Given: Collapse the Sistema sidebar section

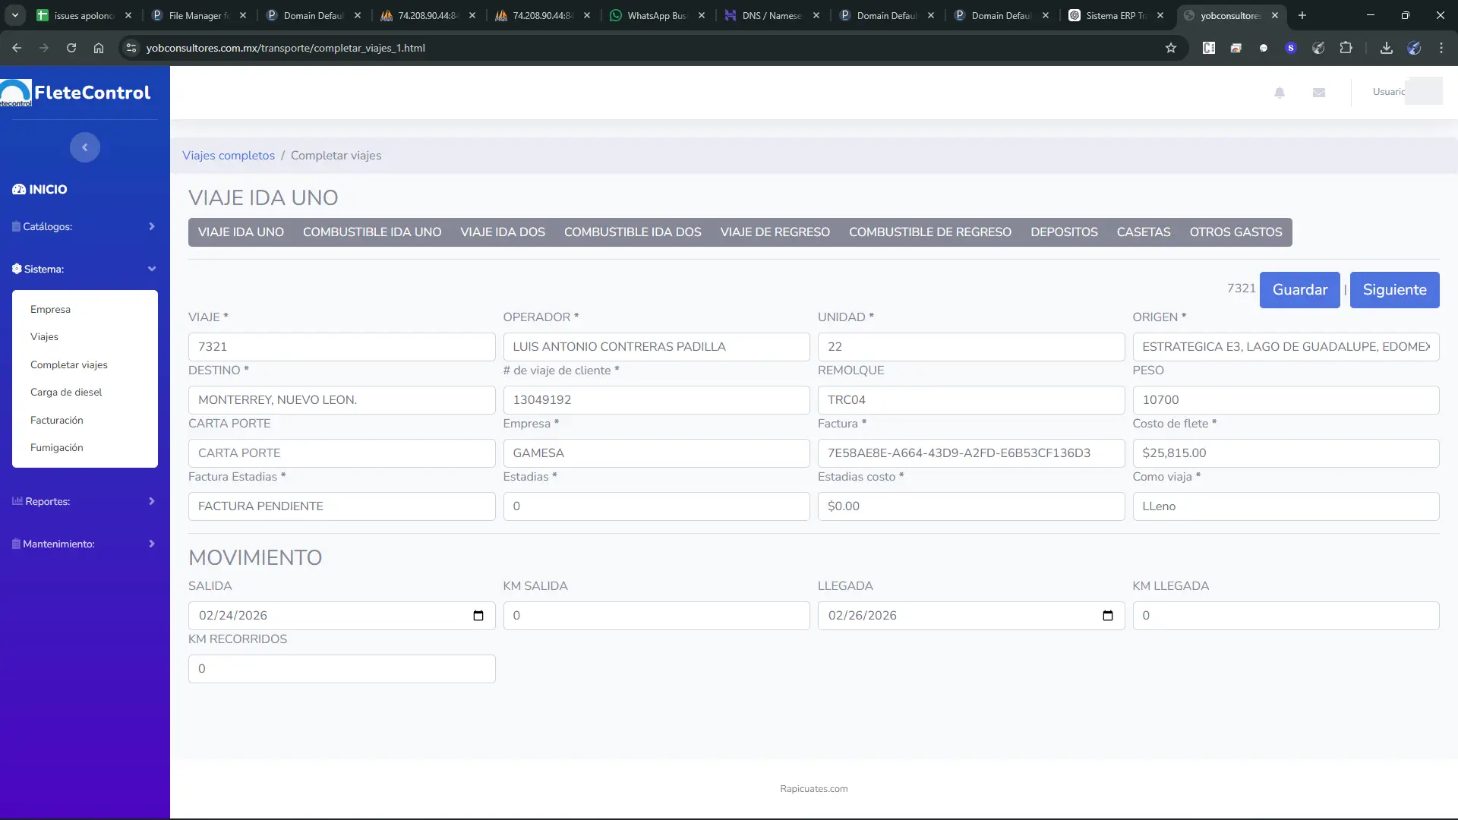Looking at the screenshot, I should pyautogui.click(x=84, y=269).
